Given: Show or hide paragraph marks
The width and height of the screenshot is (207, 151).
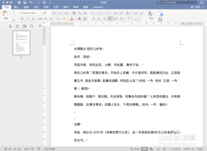Looking at the screenshot, I should pos(141,13).
